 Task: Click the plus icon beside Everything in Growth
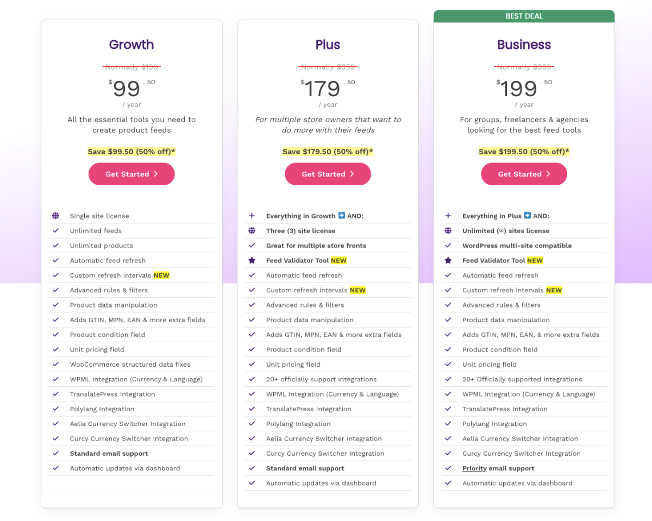pos(252,216)
